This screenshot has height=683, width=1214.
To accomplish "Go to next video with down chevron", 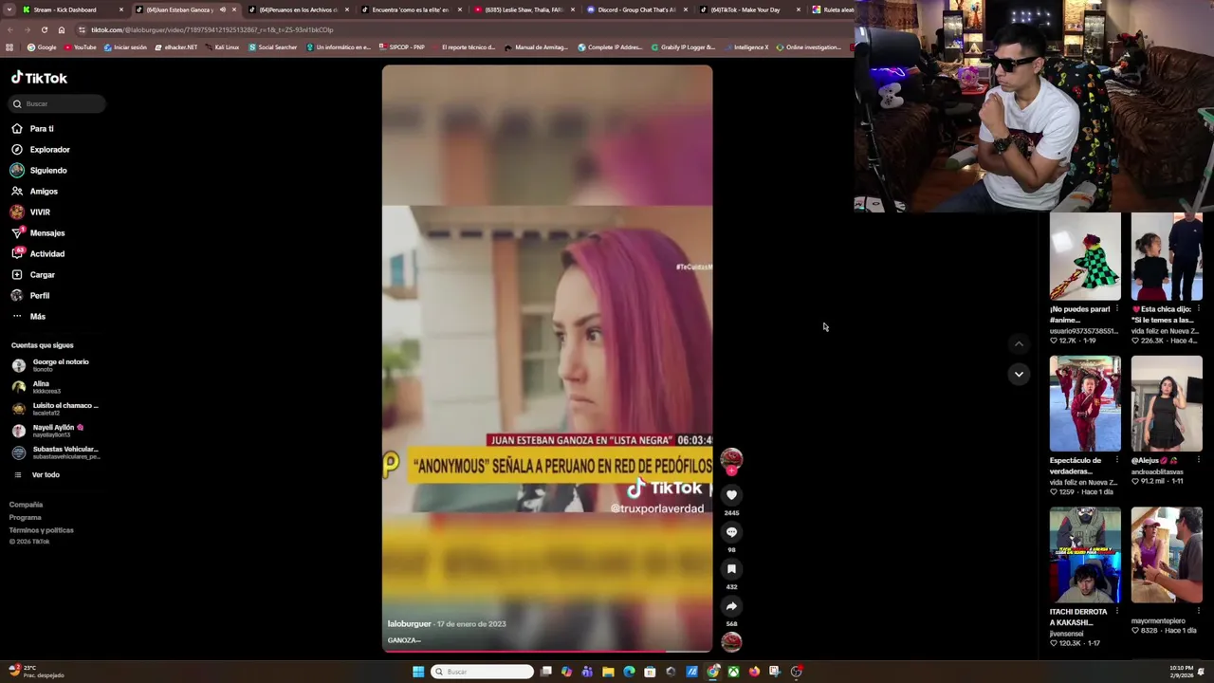I will tap(1019, 374).
